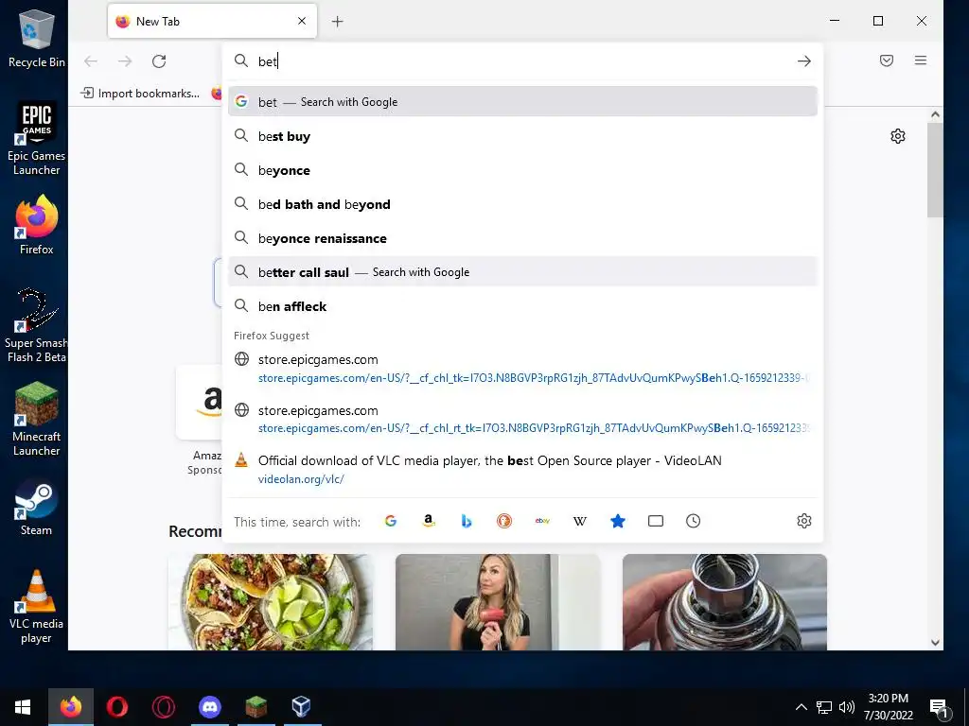Image resolution: width=969 pixels, height=726 pixels.
Task: Close the New Tab tab
Action: 302,21
